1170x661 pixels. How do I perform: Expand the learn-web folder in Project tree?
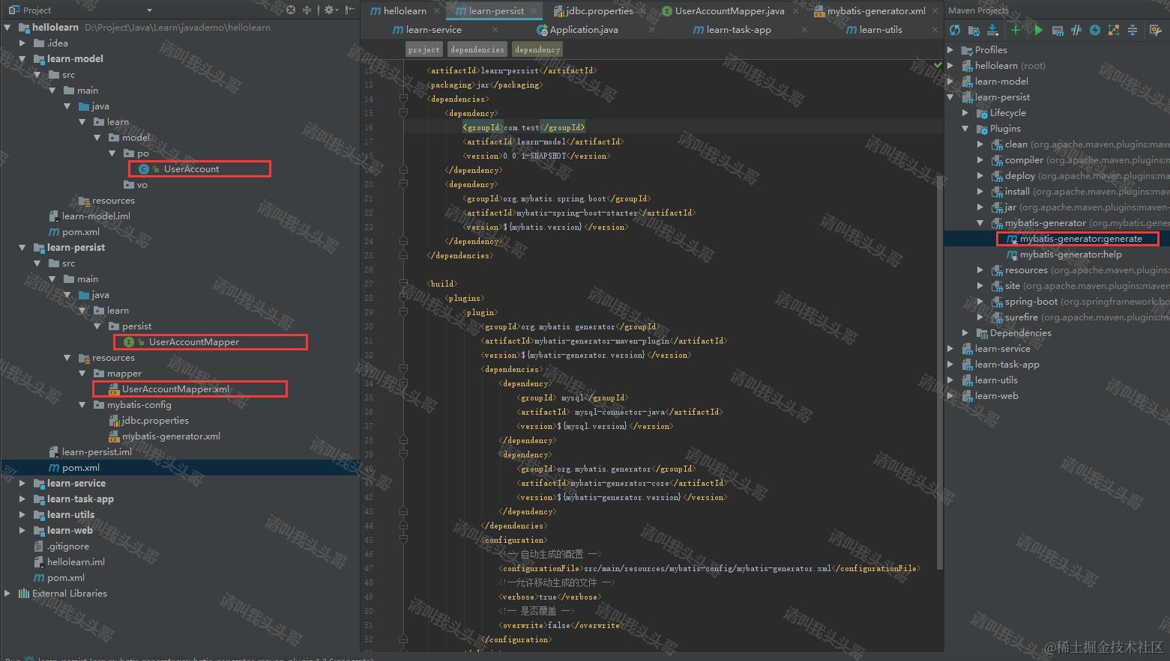[22, 530]
